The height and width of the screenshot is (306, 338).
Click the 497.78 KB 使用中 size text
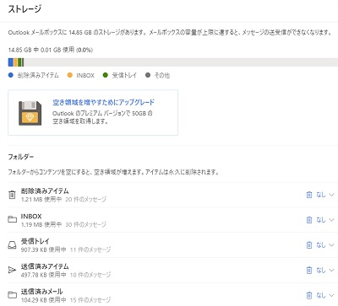point(43,275)
